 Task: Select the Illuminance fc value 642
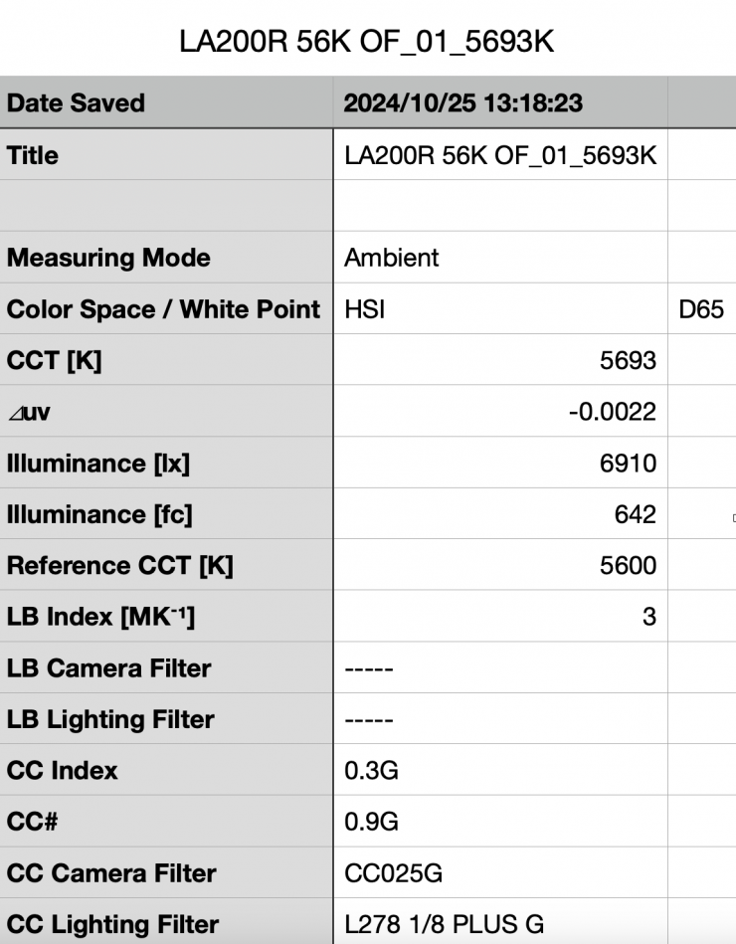pos(500,514)
